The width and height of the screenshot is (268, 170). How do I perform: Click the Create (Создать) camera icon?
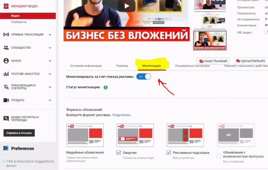pyautogui.click(x=6, y=100)
